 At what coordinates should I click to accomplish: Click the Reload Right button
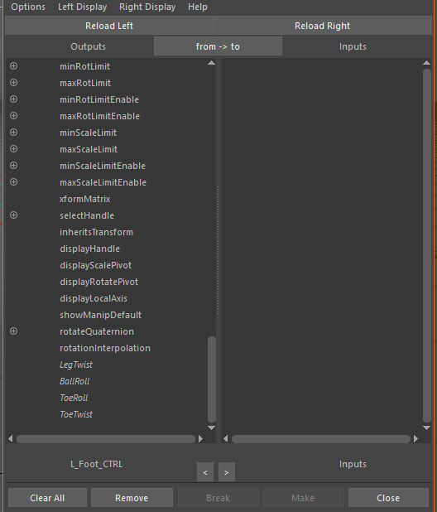(323, 26)
